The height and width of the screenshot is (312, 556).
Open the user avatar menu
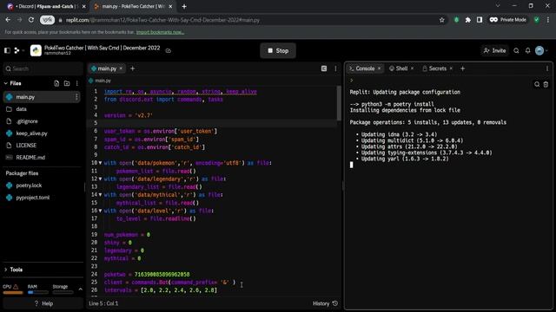click(x=539, y=50)
